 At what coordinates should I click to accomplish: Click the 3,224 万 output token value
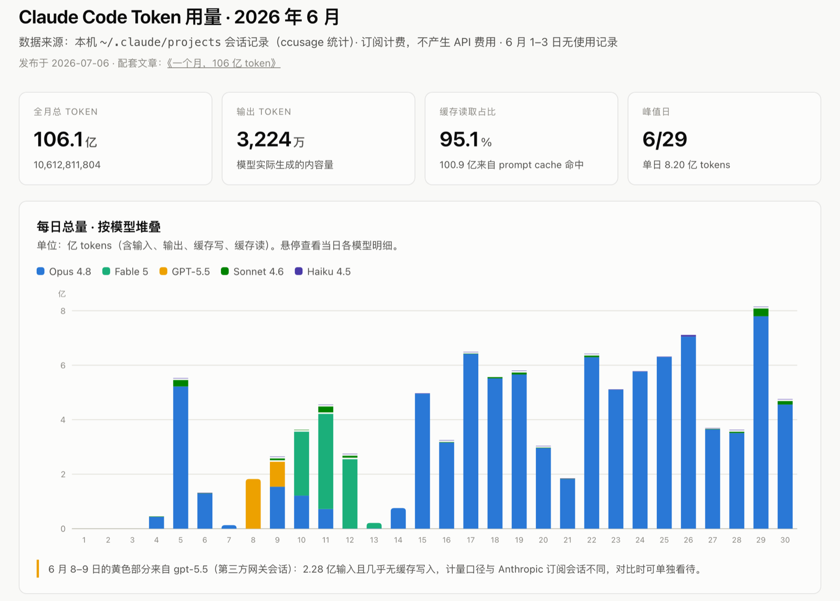[x=270, y=140]
